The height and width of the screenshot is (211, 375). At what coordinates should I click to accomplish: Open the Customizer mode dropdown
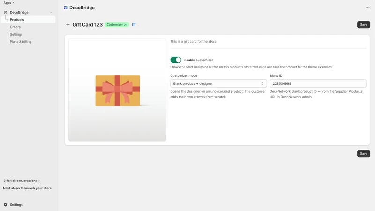tap(218, 83)
